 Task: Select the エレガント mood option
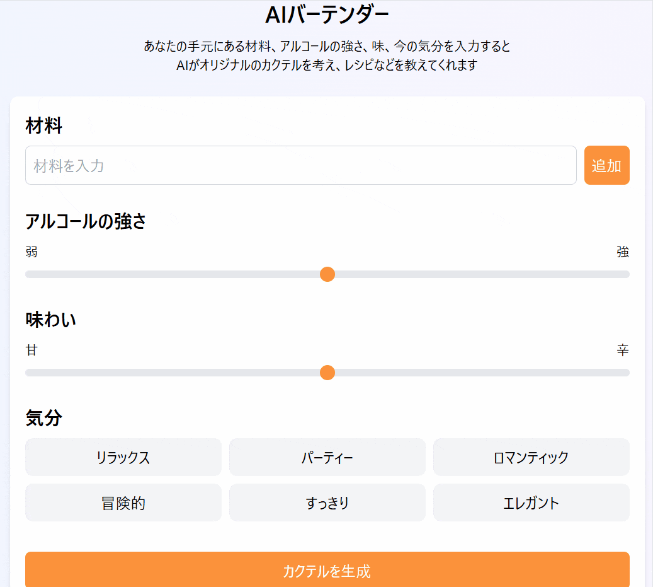[x=531, y=503]
